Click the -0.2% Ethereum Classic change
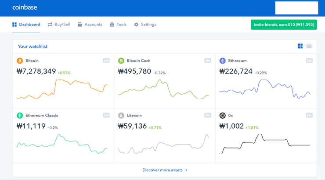The image size is (325, 180). click(x=53, y=127)
